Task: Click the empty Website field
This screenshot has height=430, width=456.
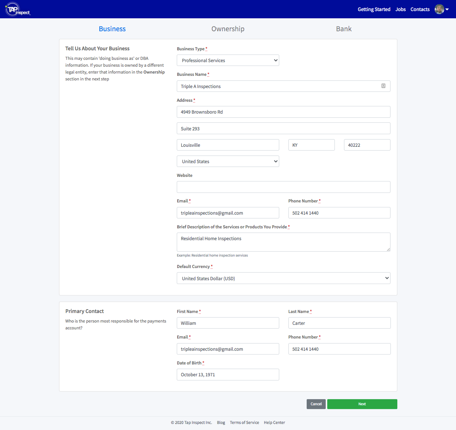Action: point(283,187)
